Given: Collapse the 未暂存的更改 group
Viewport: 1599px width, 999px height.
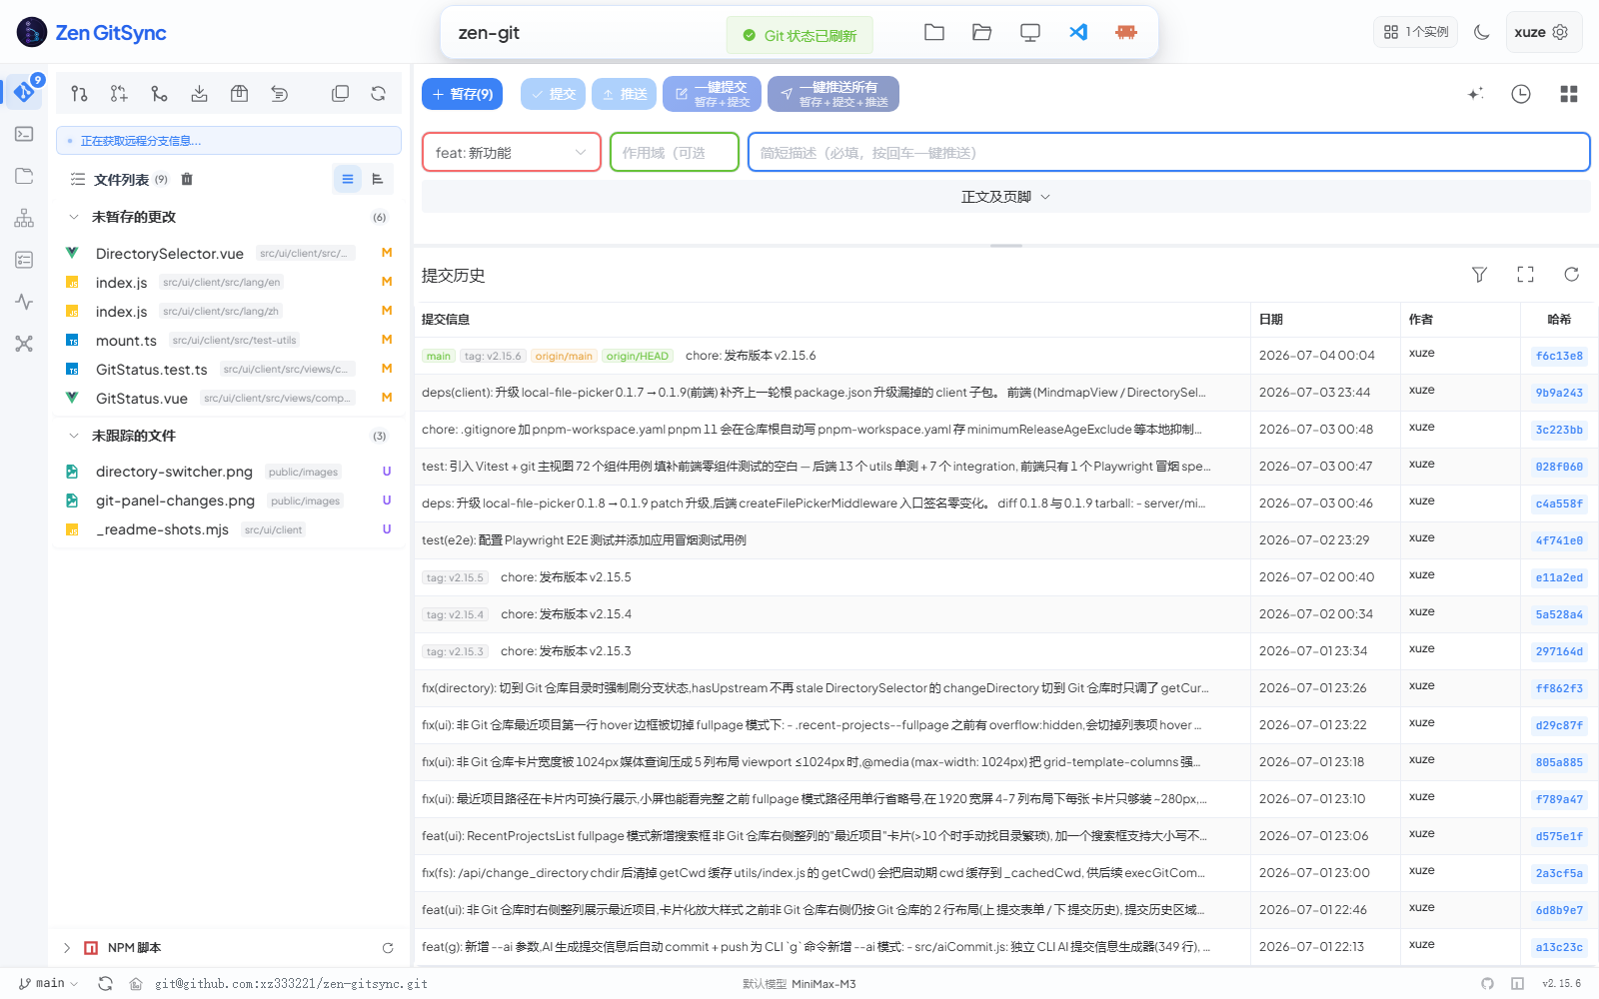Looking at the screenshot, I should tap(74, 217).
